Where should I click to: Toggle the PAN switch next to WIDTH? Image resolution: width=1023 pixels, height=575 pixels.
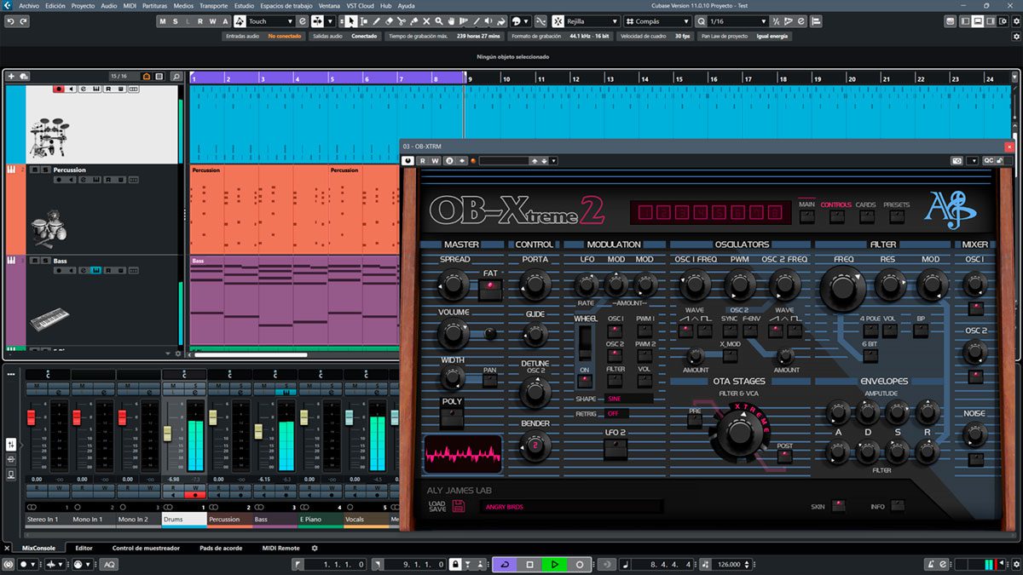[489, 380]
